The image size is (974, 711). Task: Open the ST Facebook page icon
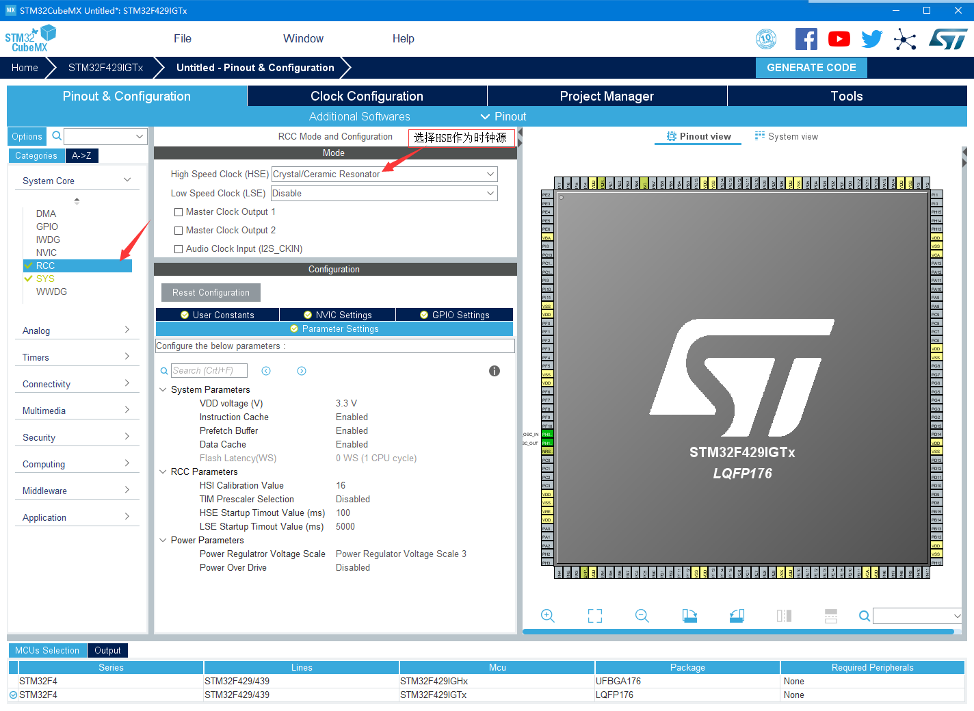point(806,39)
